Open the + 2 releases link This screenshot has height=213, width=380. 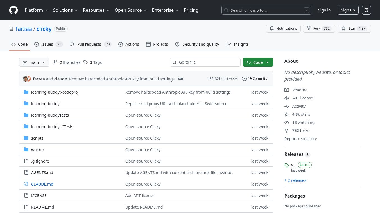tap(295, 180)
